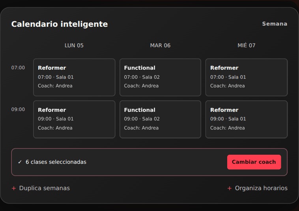Click '09:00 · Sala 01' in the MIÉ 07 card
299x211 pixels.
(x=228, y=119)
